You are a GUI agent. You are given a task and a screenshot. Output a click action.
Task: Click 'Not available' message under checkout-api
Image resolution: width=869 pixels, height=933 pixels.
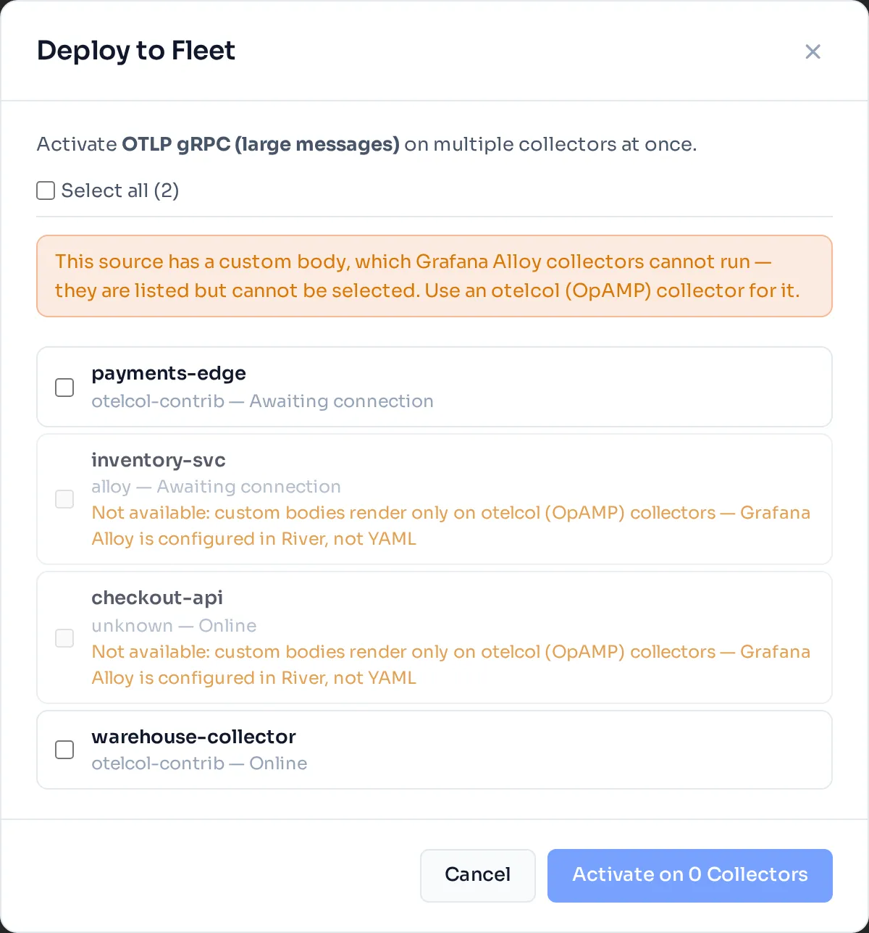coord(450,665)
